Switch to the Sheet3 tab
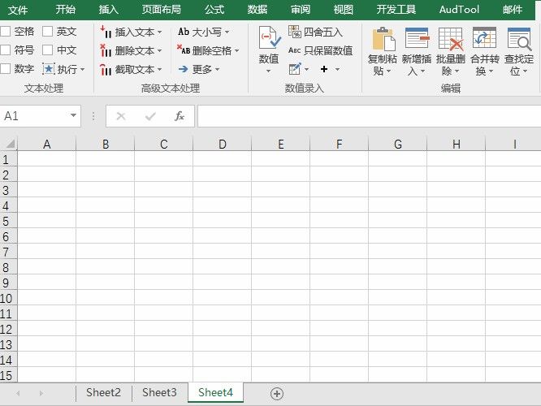The height and width of the screenshot is (406, 541). coord(159,392)
